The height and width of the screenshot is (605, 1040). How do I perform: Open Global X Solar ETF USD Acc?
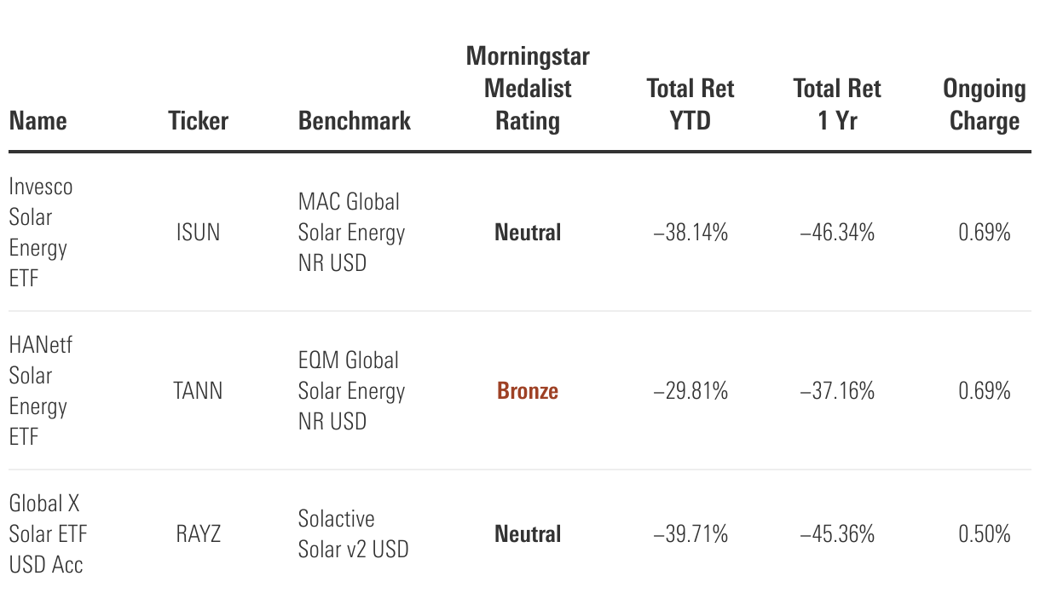[x=48, y=533]
